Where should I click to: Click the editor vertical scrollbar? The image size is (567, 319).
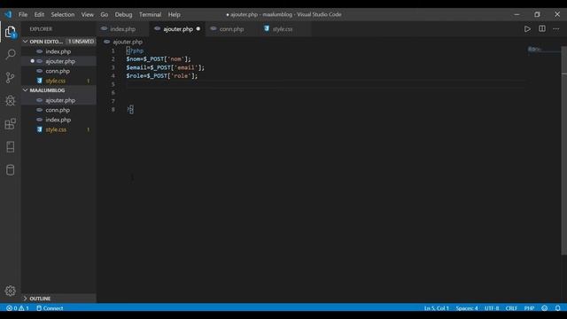pyautogui.click(x=563, y=150)
